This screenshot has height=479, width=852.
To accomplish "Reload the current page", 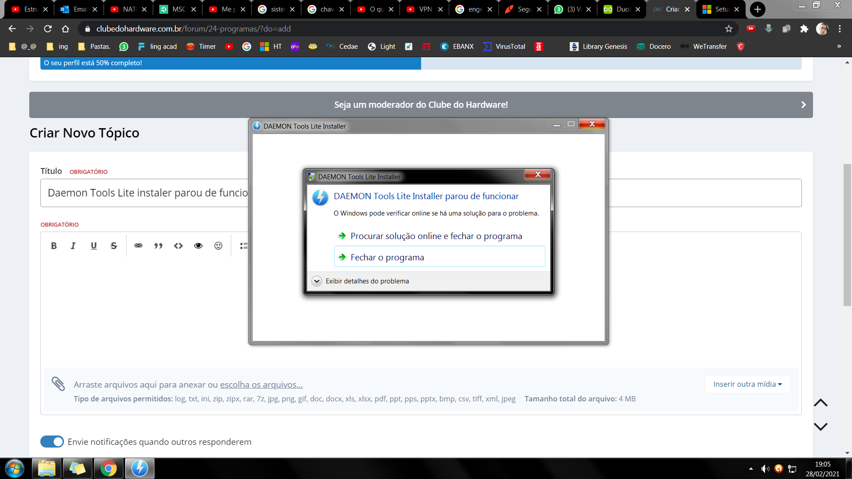I will point(48,29).
